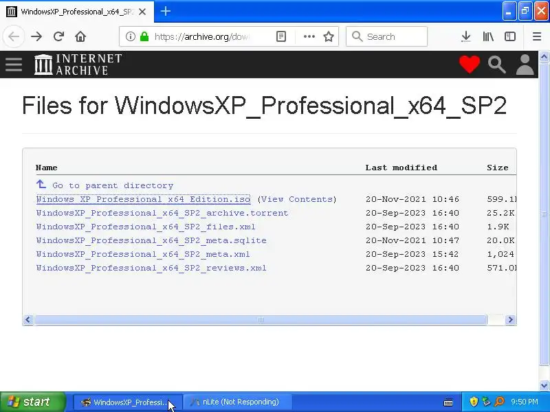Open the on-screen keyboard taskbar icon
This screenshot has height=412, width=550.
[x=448, y=402]
